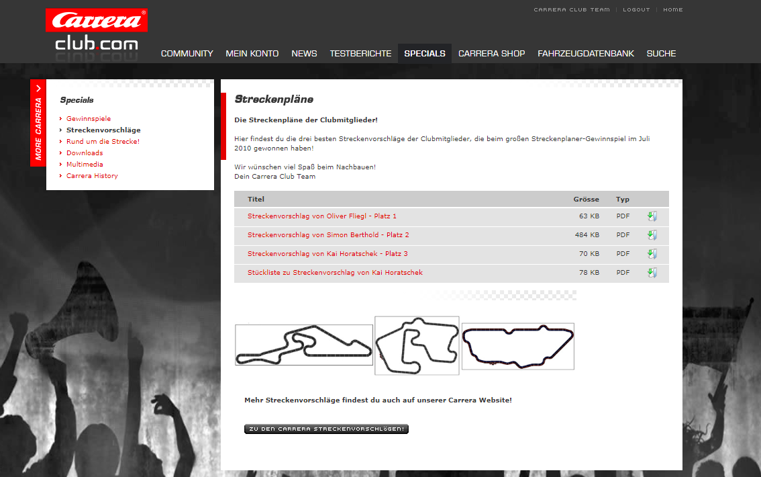Screen dimensions: 761x477
Task: Open Carrera History sidebar link
Action: [92, 176]
